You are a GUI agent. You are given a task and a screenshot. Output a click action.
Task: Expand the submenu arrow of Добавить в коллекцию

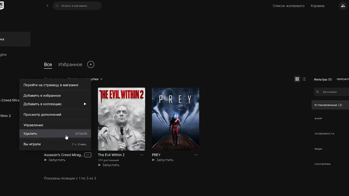pyautogui.click(x=85, y=104)
